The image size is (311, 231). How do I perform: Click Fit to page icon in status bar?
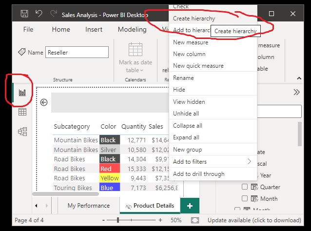[x=195, y=220]
